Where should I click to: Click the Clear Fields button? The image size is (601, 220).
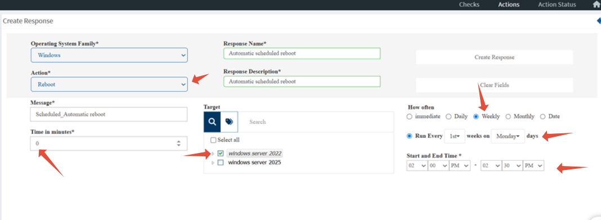(x=495, y=85)
